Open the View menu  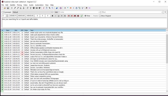pyautogui.click(x=47, y=5)
